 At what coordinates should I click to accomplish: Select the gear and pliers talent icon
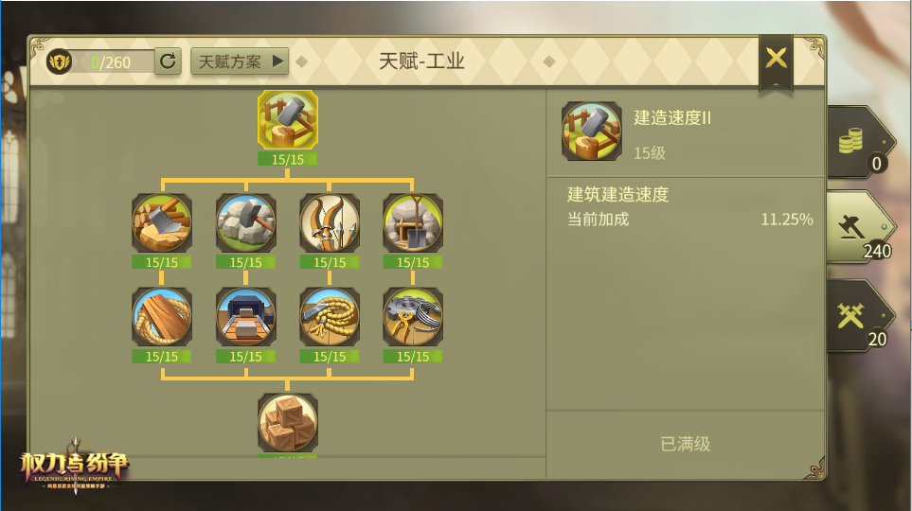coord(413,317)
